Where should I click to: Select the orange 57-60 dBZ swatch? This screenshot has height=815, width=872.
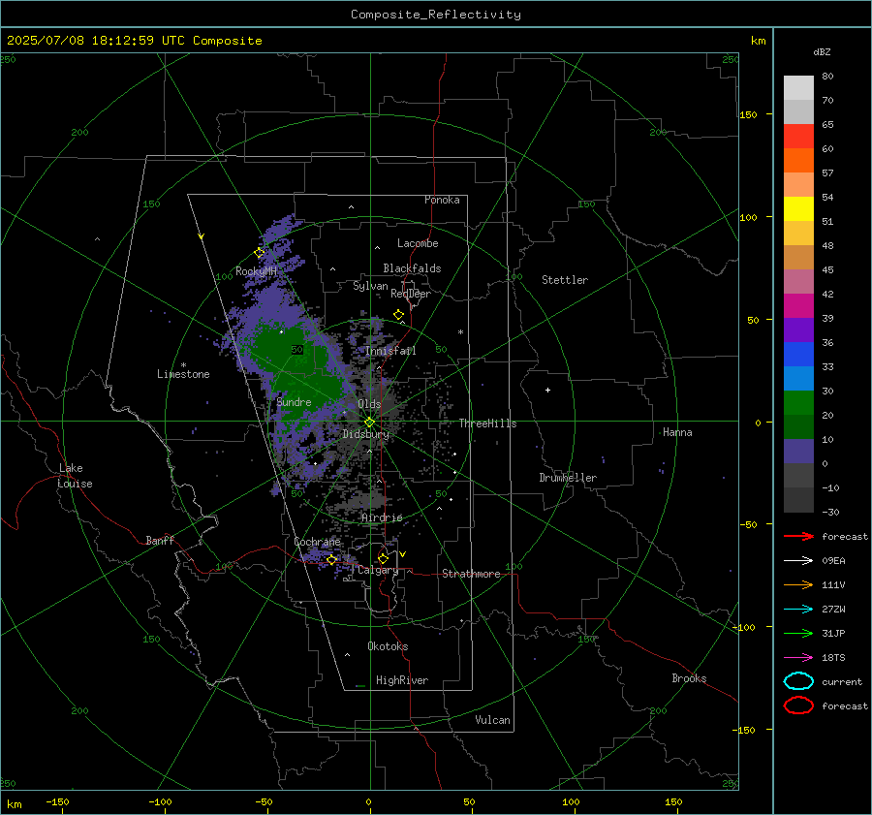coord(798,160)
